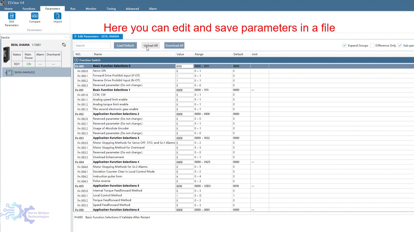Uncheck the Expand Groups checkbox
Viewport: 414px width, 232px height.
344,45
